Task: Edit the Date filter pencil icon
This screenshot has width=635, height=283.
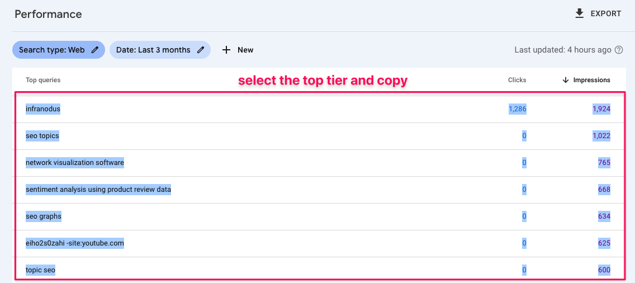Action: [201, 50]
